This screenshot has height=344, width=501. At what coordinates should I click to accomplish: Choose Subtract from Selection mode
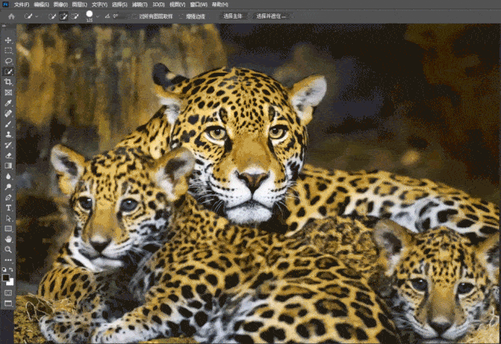[74, 16]
